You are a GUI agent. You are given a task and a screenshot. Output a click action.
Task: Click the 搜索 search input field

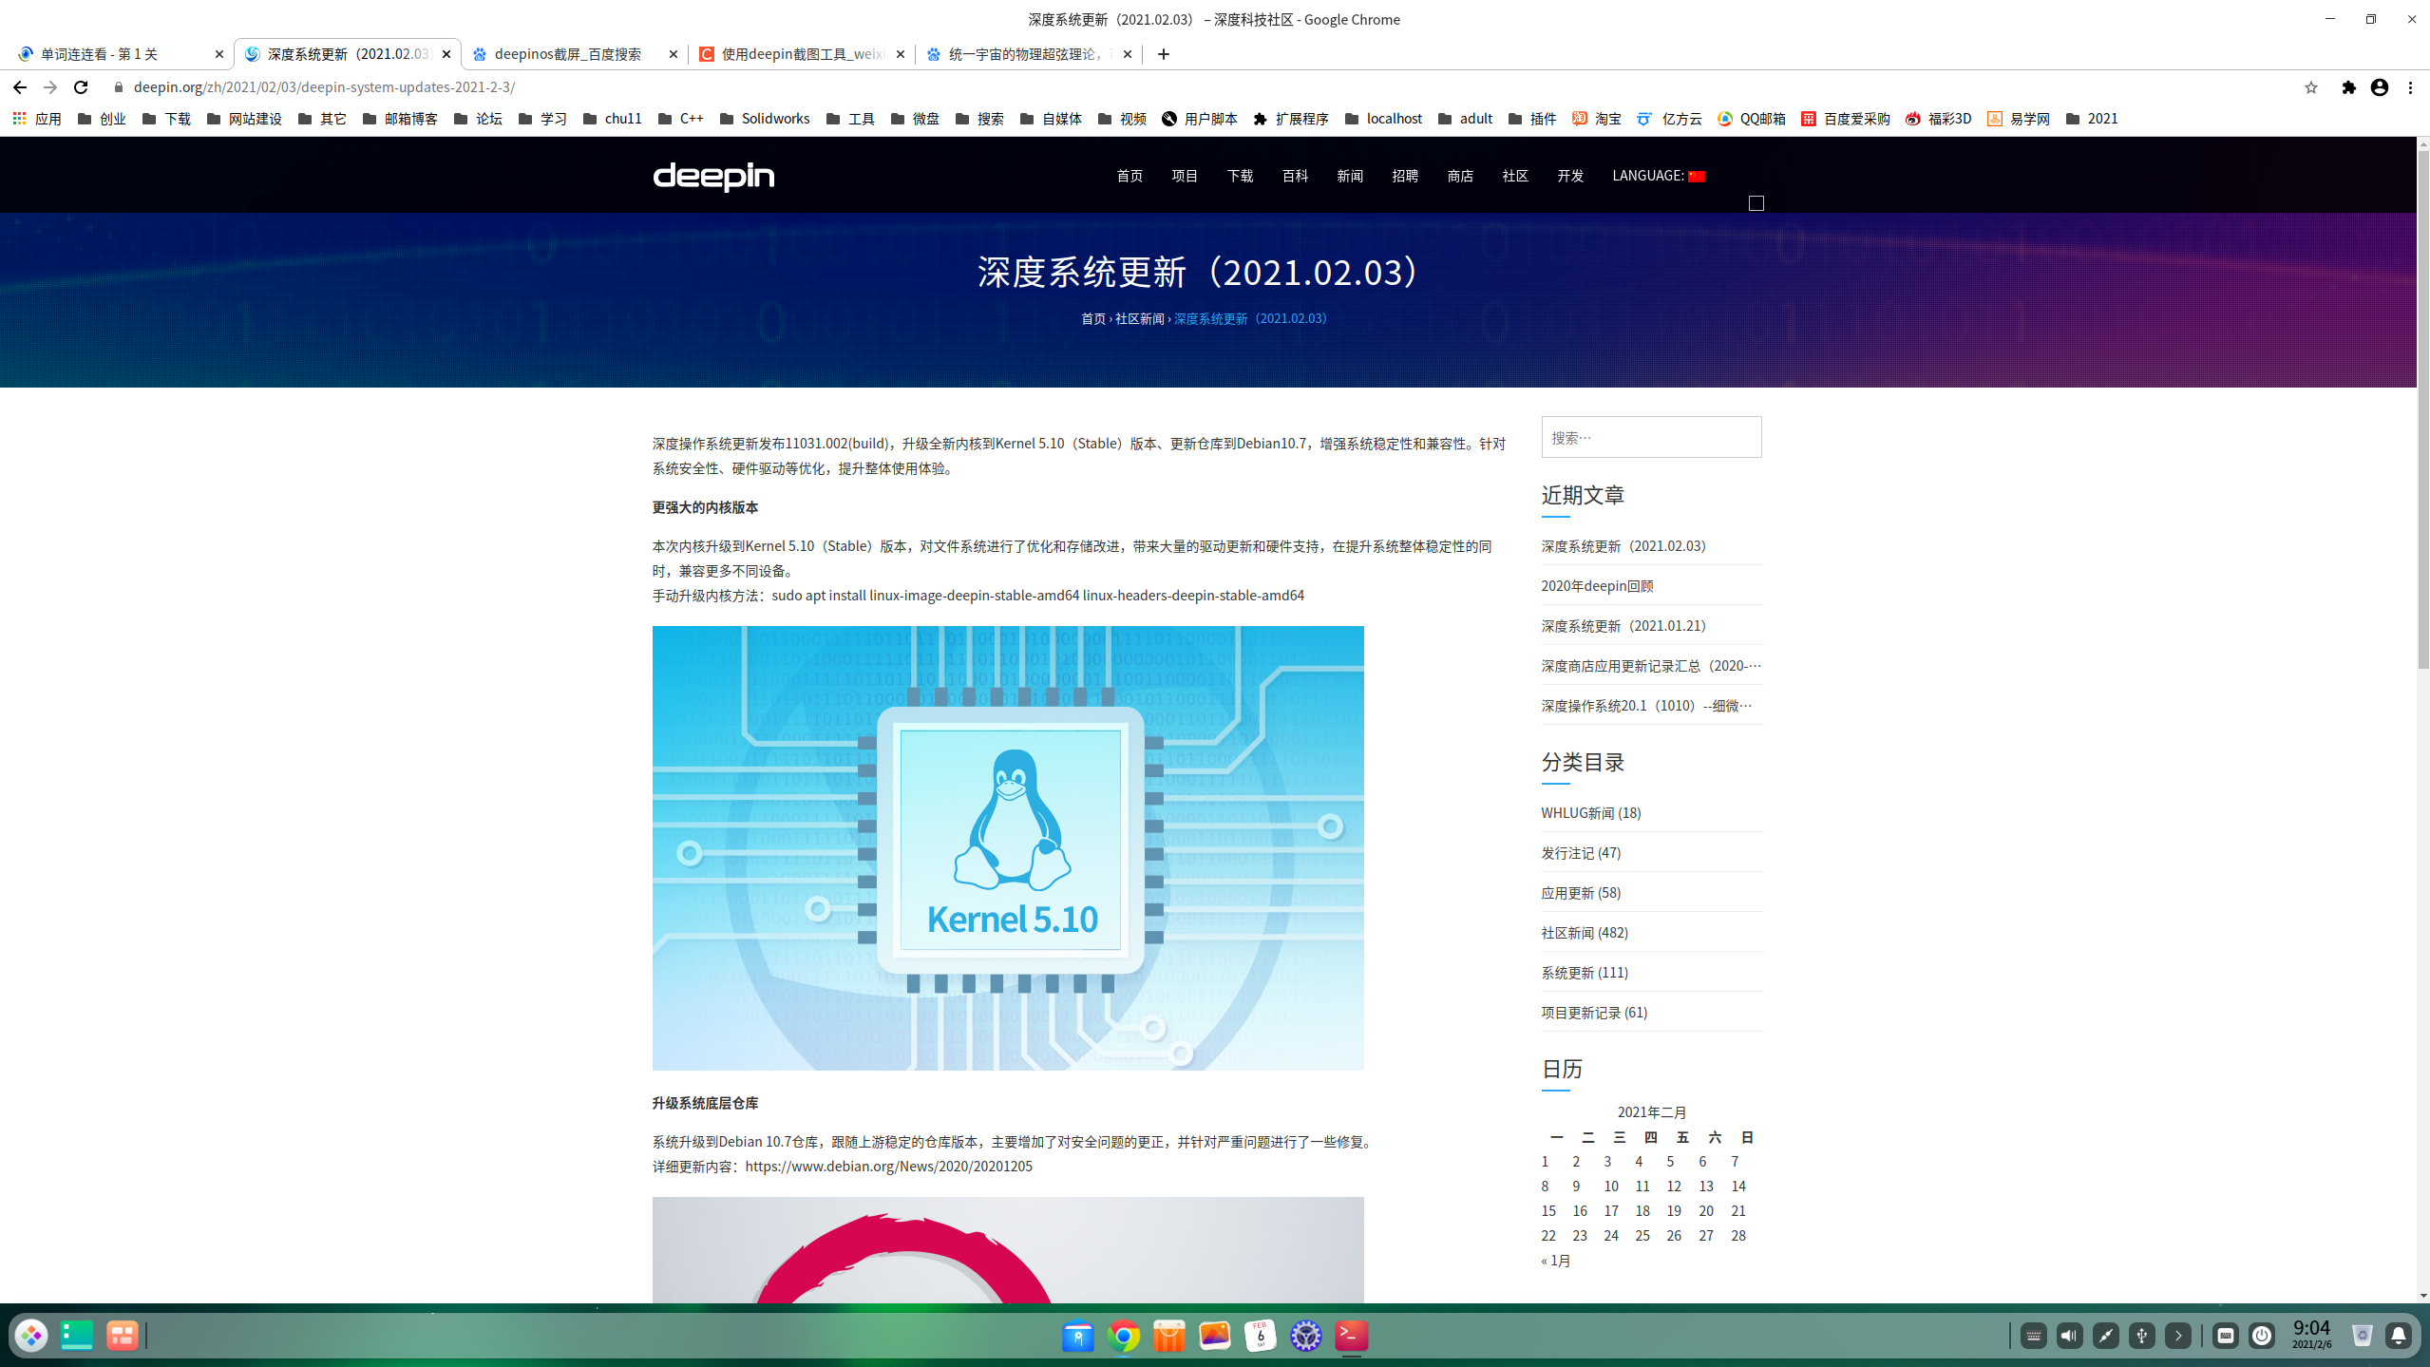pos(1650,438)
